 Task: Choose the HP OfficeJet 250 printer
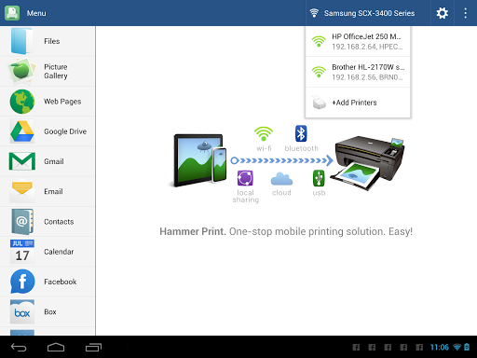click(x=358, y=41)
